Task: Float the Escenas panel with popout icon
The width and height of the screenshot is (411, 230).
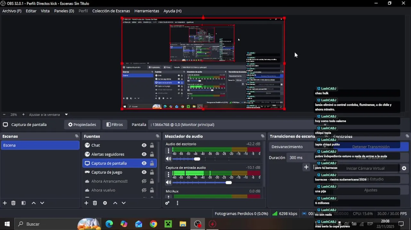Action: tap(77, 136)
